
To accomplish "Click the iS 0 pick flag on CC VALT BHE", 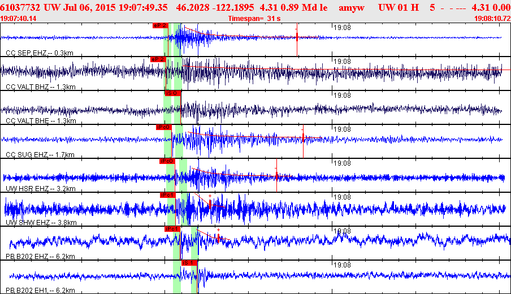I will [x=173, y=93].
